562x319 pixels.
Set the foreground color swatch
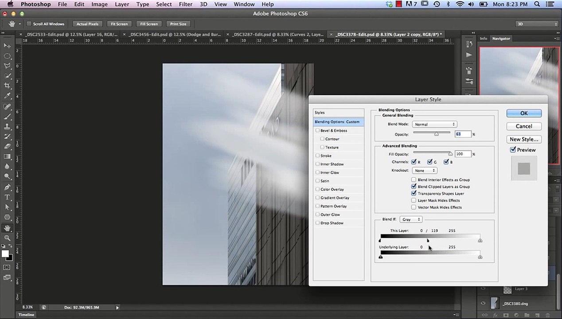coord(5,253)
